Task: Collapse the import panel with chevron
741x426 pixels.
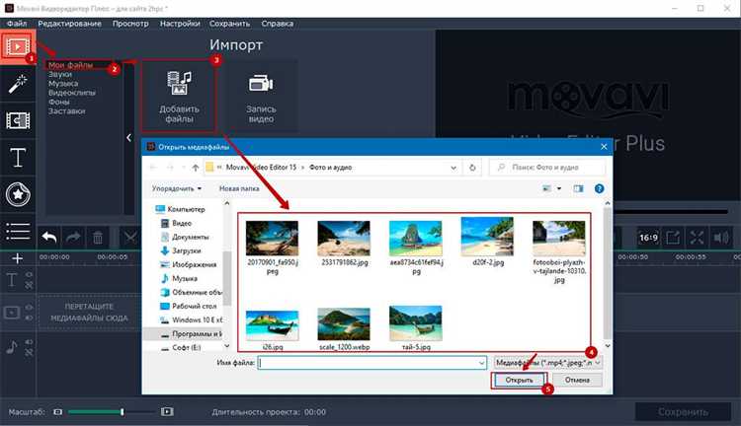Action: point(129,138)
